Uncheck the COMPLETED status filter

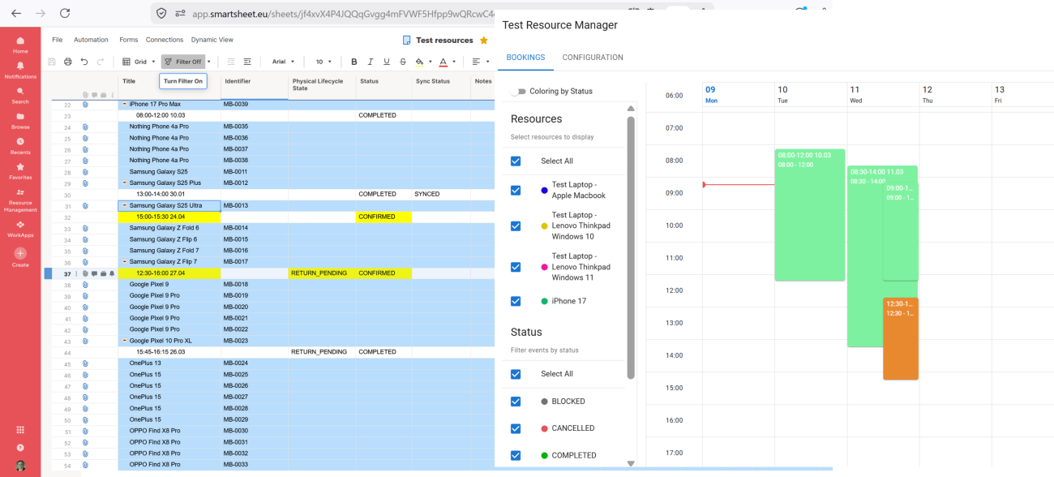click(x=516, y=455)
